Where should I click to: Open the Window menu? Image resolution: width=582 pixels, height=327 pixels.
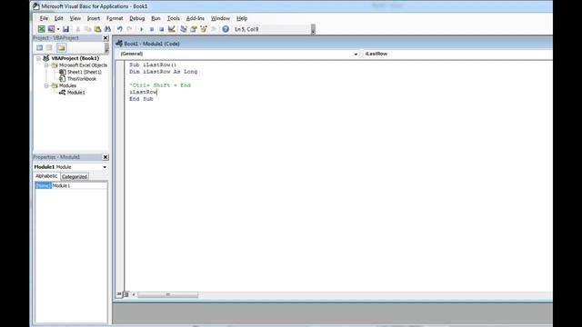[x=220, y=18]
